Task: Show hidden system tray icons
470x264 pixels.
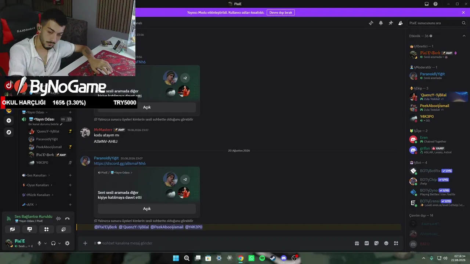Action: point(423,258)
